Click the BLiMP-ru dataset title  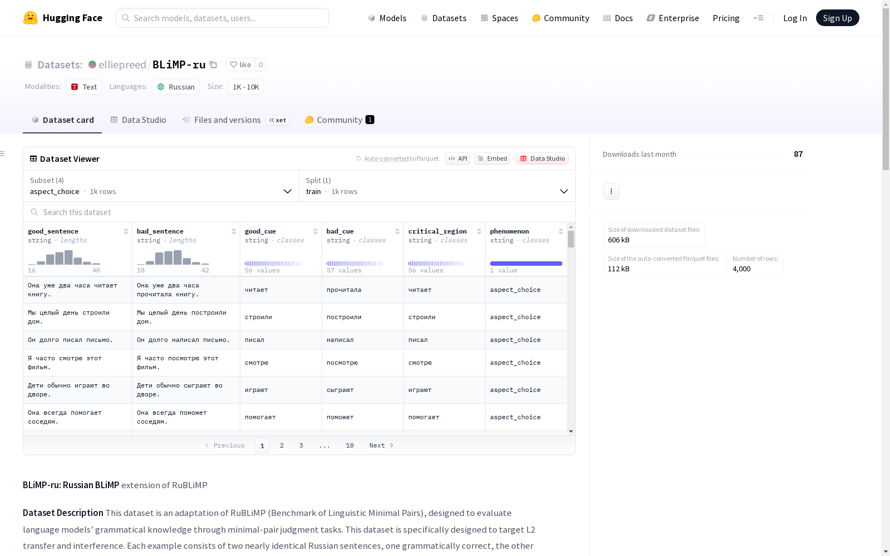click(179, 64)
